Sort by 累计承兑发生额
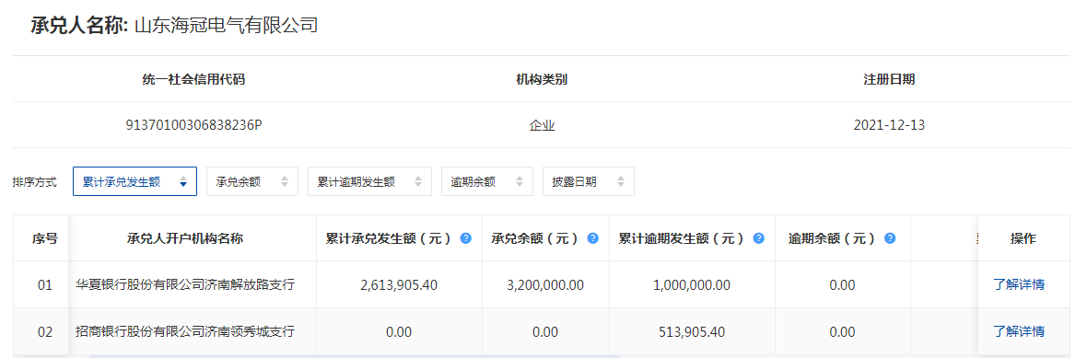1075x358 pixels. click(x=135, y=181)
